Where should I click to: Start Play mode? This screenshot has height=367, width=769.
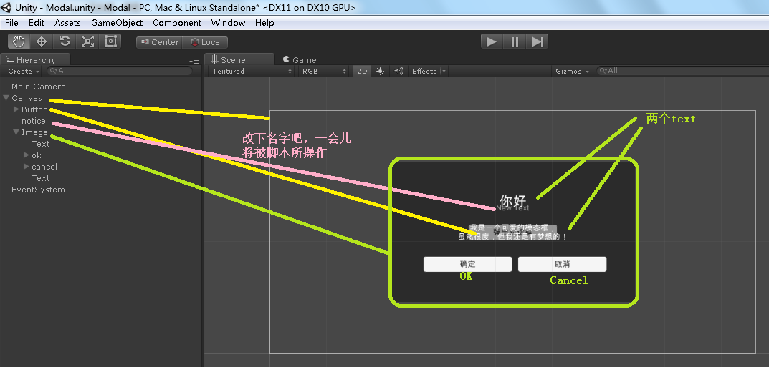pos(492,41)
